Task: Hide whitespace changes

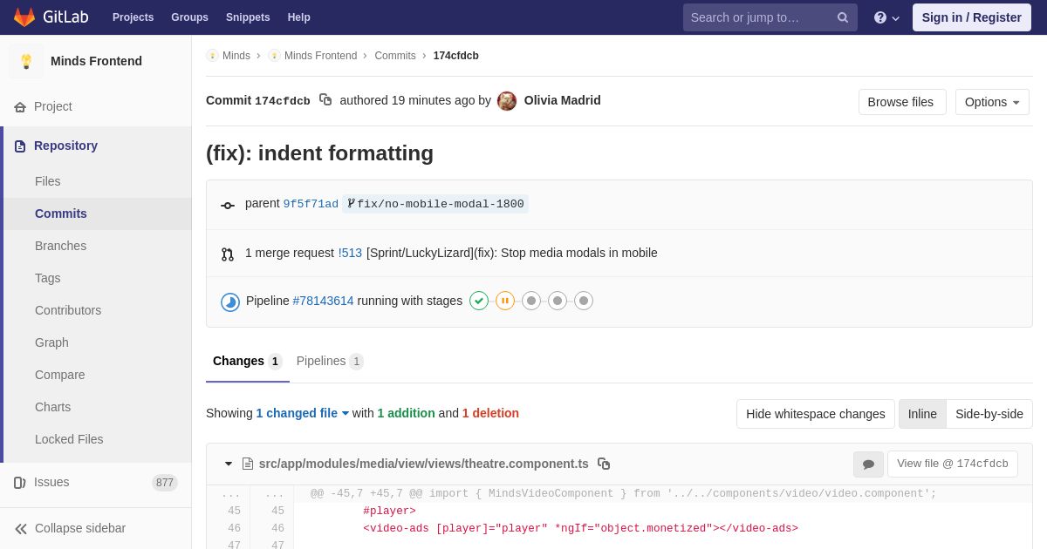Action: coord(816,414)
